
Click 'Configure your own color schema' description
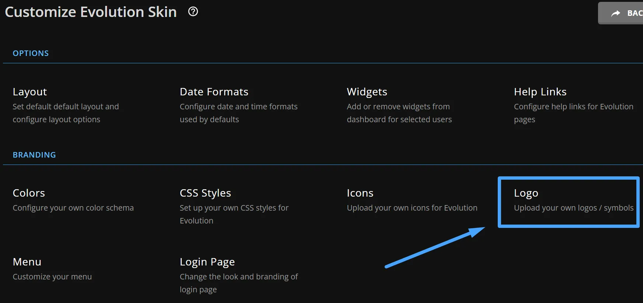pos(73,208)
